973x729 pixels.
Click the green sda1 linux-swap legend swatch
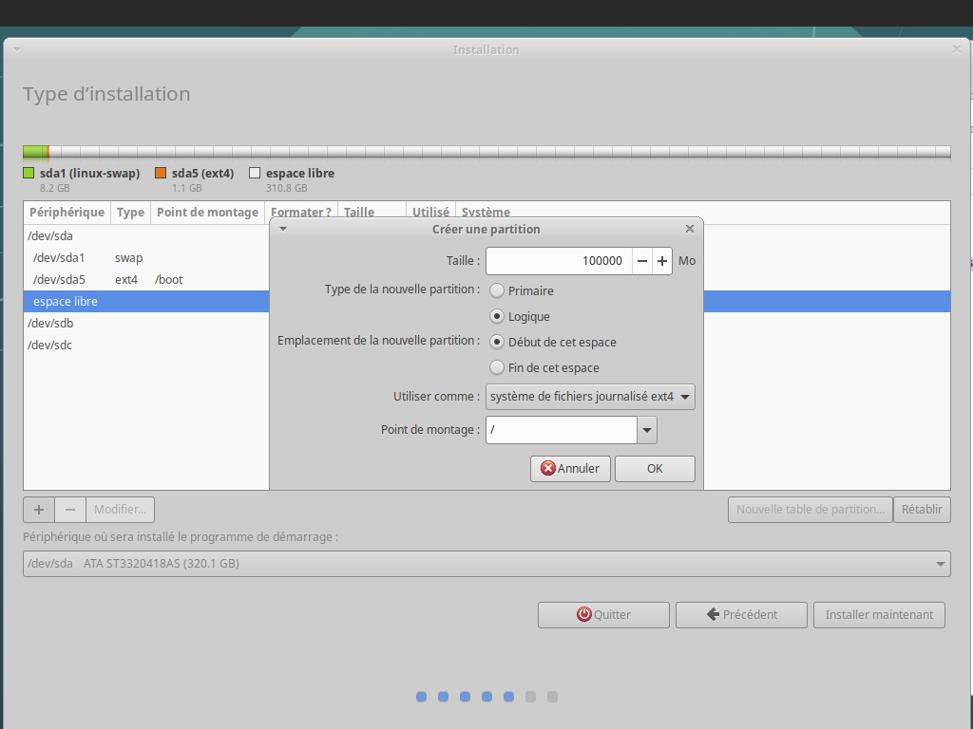(x=29, y=174)
